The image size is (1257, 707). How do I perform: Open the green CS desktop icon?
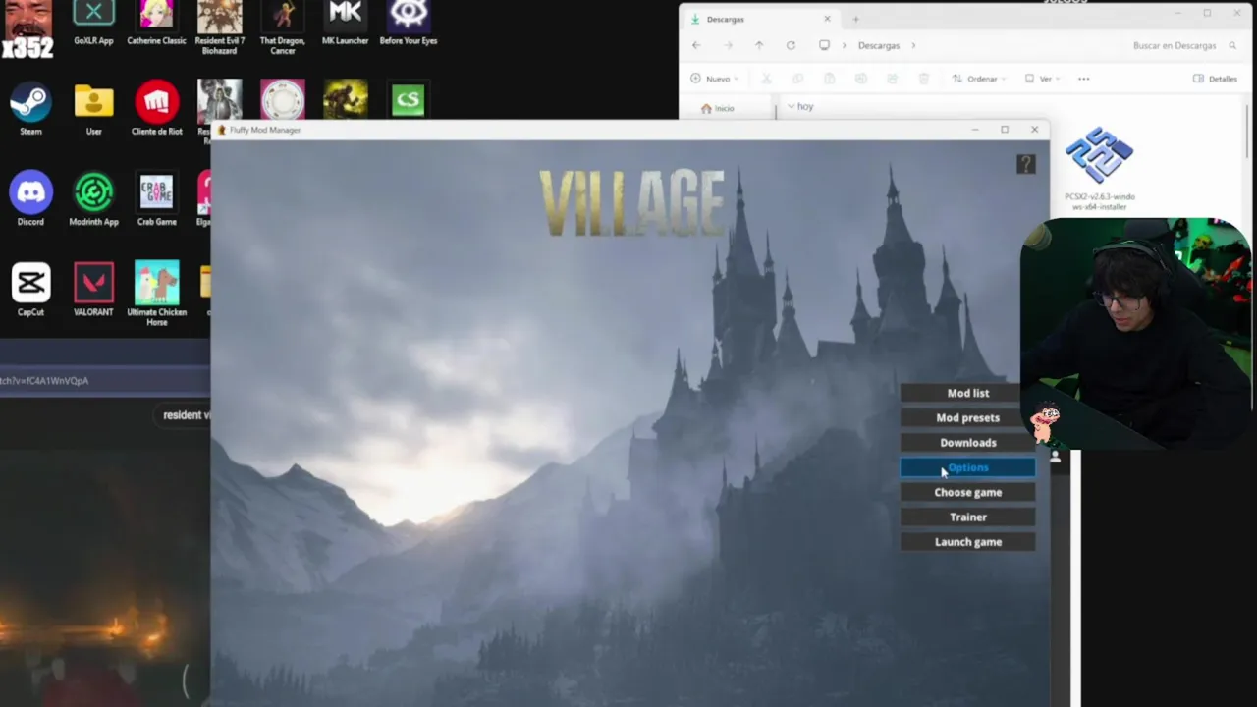408,100
